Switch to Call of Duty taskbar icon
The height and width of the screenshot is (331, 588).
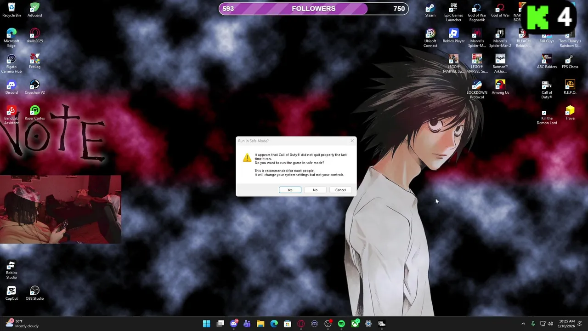click(x=382, y=324)
